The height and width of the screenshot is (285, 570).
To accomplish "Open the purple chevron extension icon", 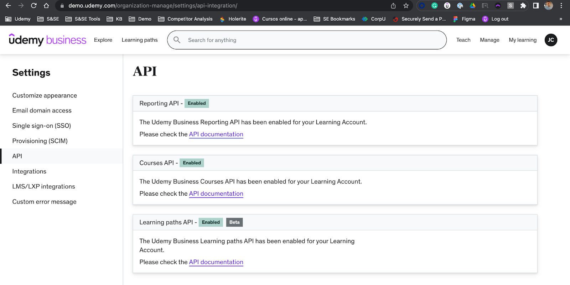I will (x=498, y=6).
